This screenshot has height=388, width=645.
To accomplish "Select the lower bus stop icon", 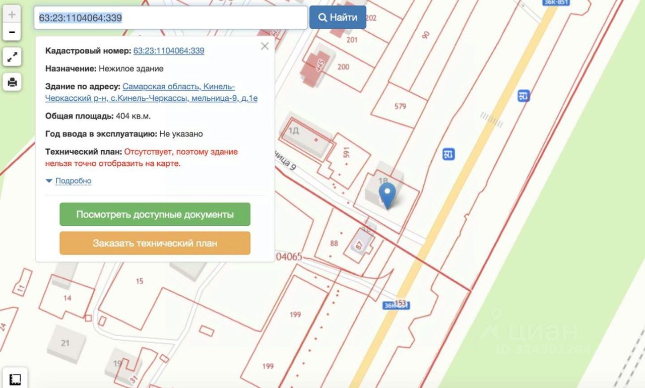I will [448, 154].
